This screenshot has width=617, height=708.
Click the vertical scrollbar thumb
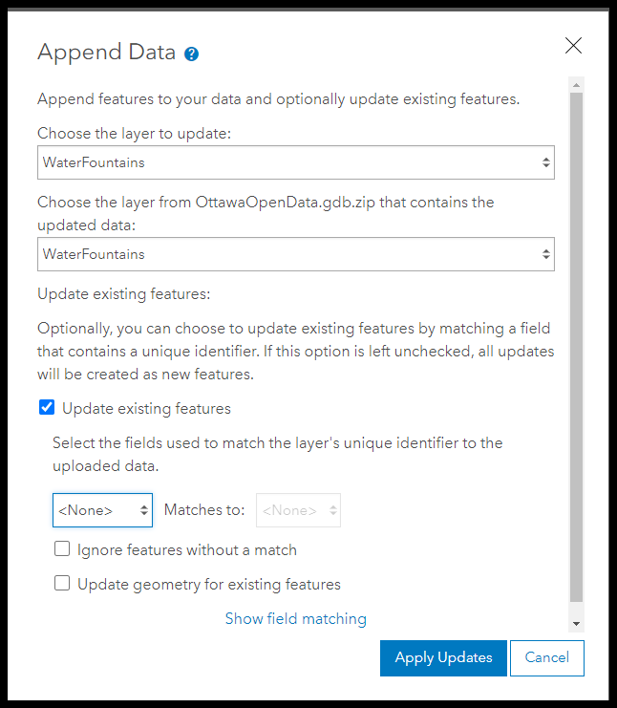coord(576,348)
